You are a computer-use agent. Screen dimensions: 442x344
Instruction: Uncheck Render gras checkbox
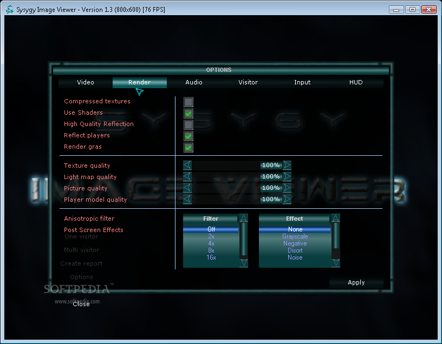pyautogui.click(x=188, y=148)
